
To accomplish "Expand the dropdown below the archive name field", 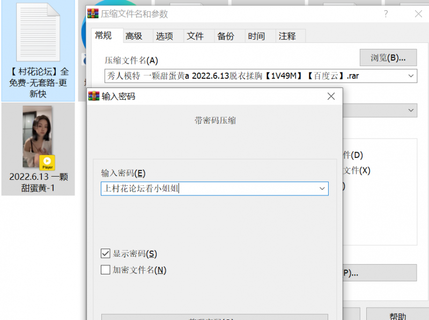I will [411, 110].
